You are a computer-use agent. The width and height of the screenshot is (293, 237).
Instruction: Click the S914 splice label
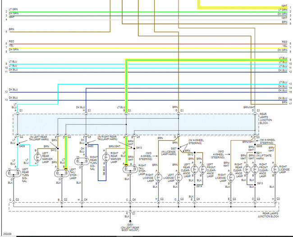(199, 186)
